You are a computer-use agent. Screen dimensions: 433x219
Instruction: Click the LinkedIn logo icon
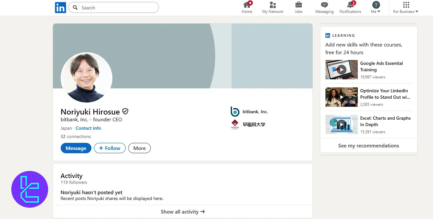tap(60, 8)
